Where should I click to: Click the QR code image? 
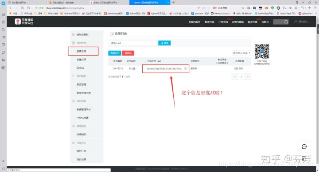click(262, 52)
